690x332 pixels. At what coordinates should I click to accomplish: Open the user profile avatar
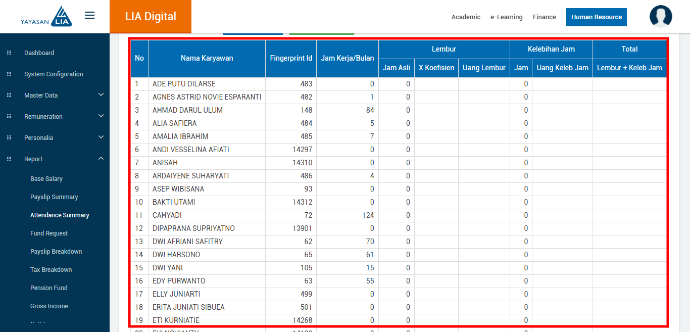(x=661, y=16)
